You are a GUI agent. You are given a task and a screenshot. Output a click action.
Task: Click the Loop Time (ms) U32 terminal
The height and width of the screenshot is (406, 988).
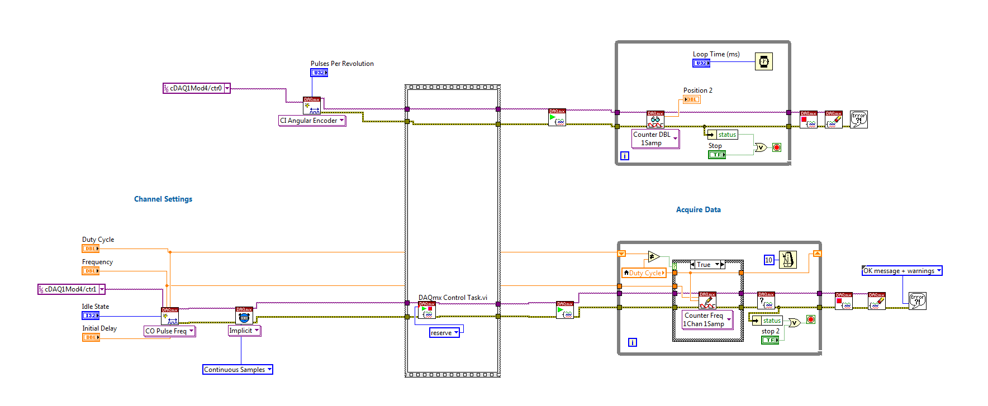coord(701,63)
